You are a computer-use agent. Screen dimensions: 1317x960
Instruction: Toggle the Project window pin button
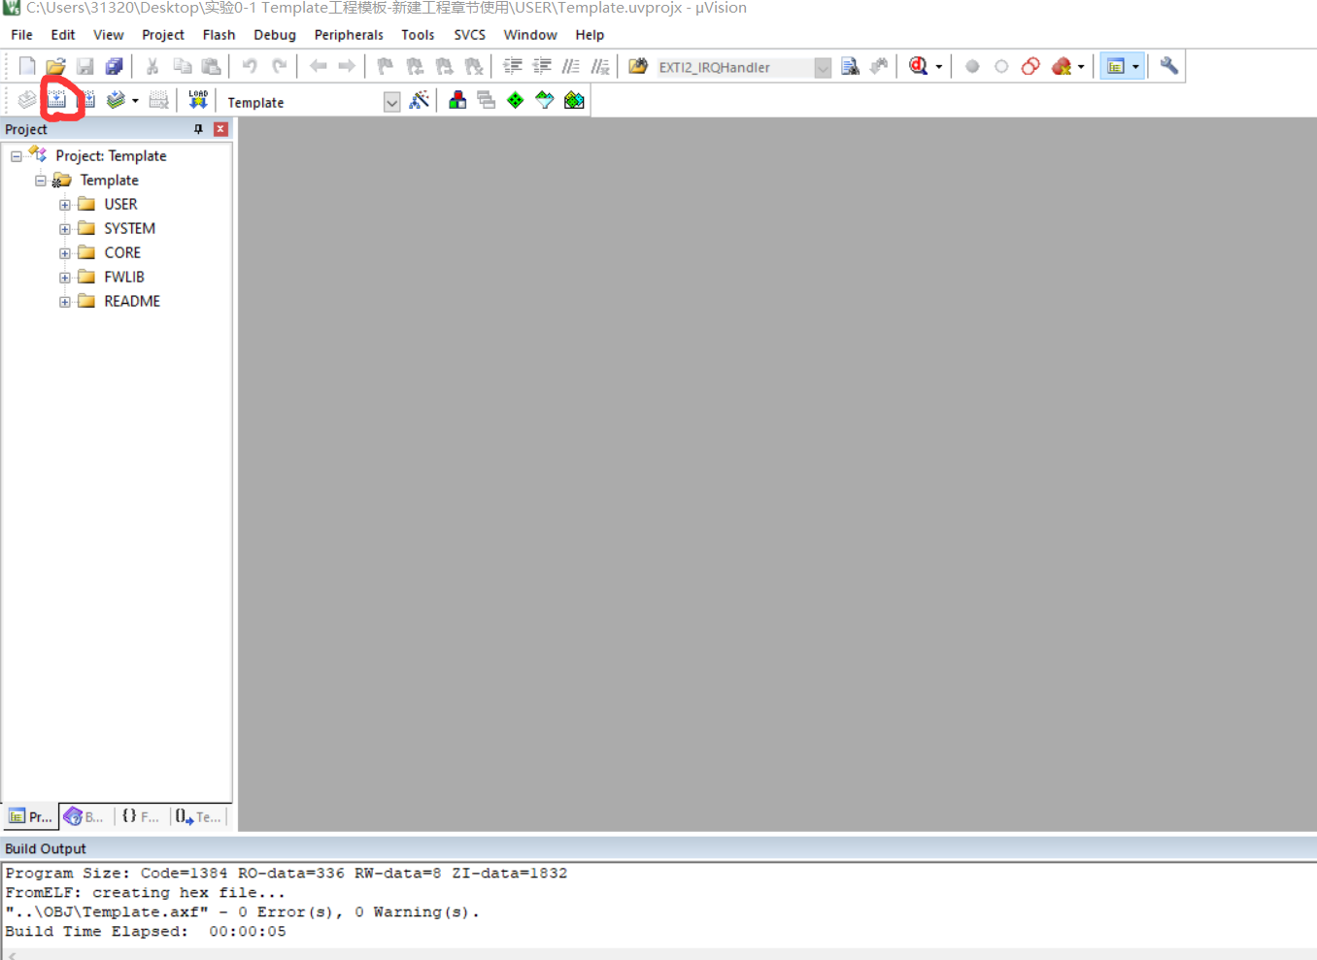198,128
